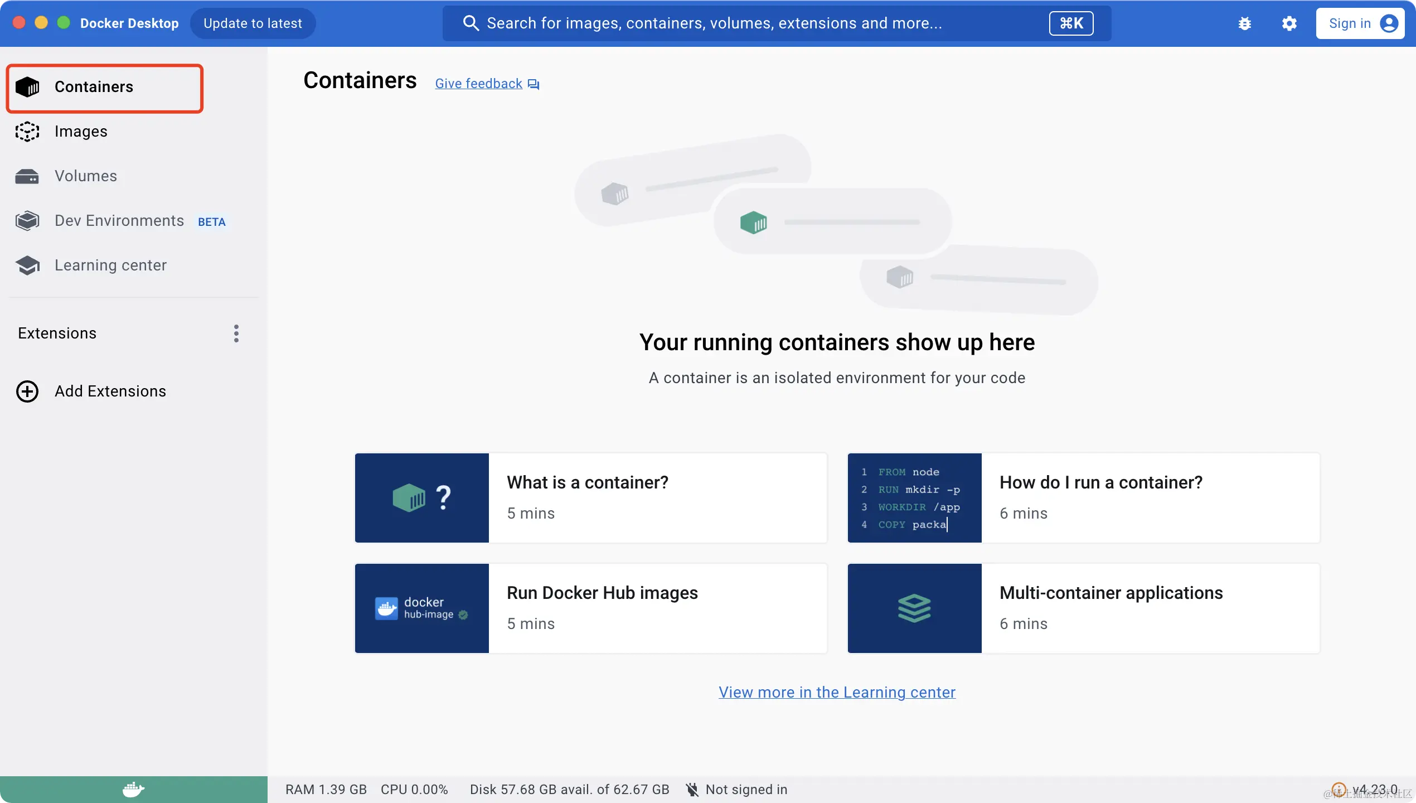Follow View more in the Learning center link
Viewport: 1416px width, 803px height.
(837, 692)
